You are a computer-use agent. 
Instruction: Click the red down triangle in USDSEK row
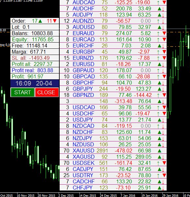point(164,163)
